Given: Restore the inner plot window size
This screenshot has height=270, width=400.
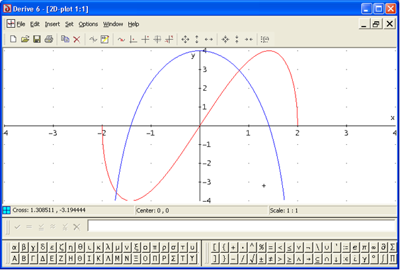Looking at the screenshot, I should tap(376, 24).
